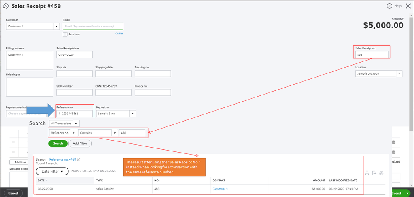Click the CRN: 123456789 field
This screenshot has width=414, height=197.
click(114, 92)
